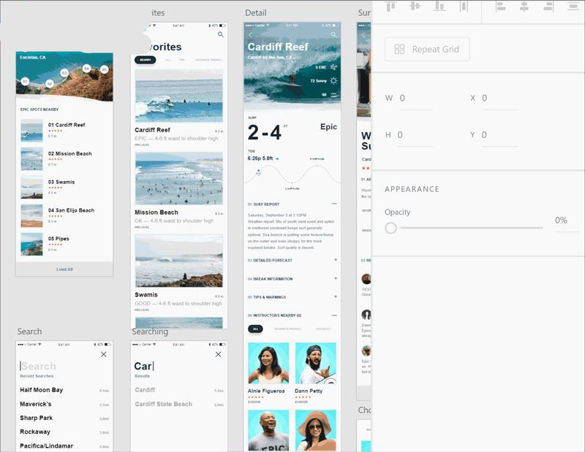585x452 pixels.
Task: Click the close X on Searching artboard
Action: point(218,354)
